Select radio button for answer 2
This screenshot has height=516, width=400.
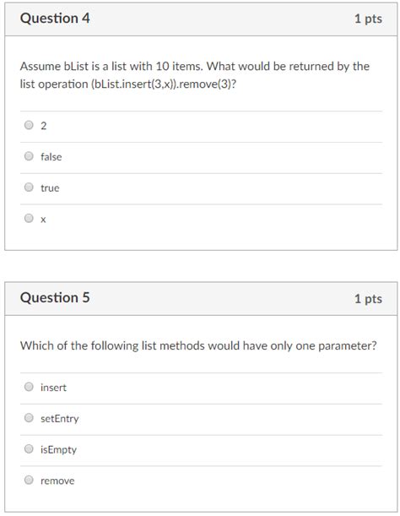pos(29,125)
